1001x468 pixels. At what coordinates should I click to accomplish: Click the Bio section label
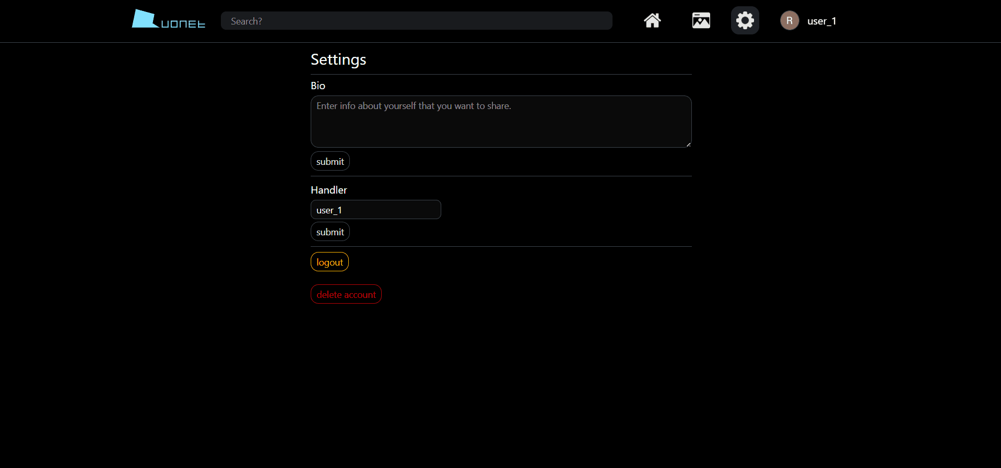click(x=318, y=86)
